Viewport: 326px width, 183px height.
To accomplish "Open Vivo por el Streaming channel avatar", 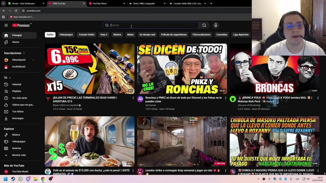I will [x=233, y=99].
